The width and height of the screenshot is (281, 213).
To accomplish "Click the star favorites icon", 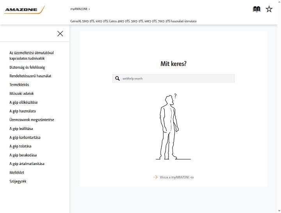I will tap(269, 9).
